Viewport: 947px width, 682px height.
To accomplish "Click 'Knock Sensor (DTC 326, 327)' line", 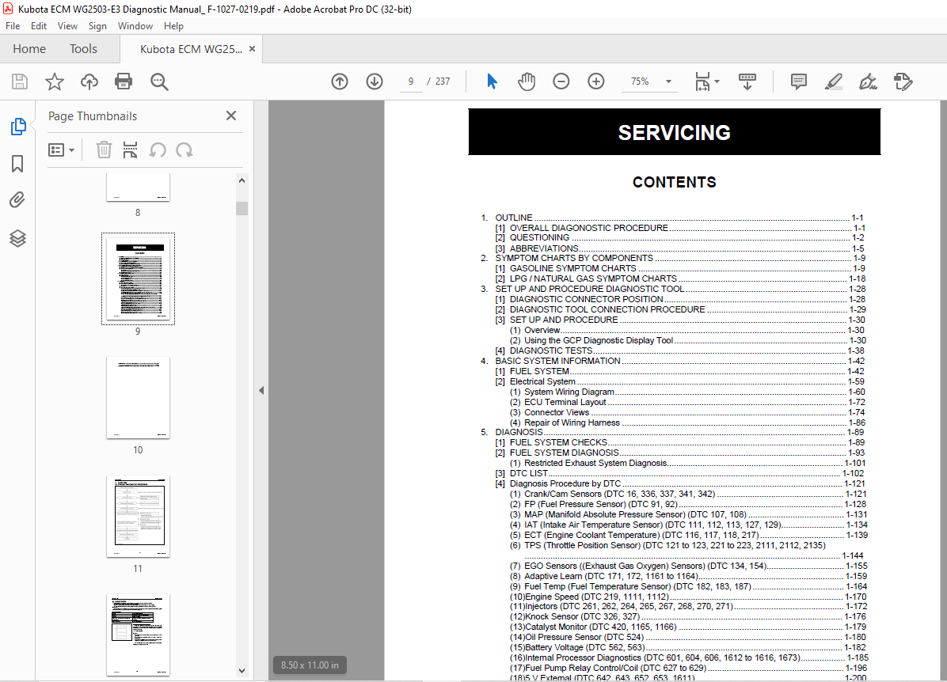I will [688, 617].
